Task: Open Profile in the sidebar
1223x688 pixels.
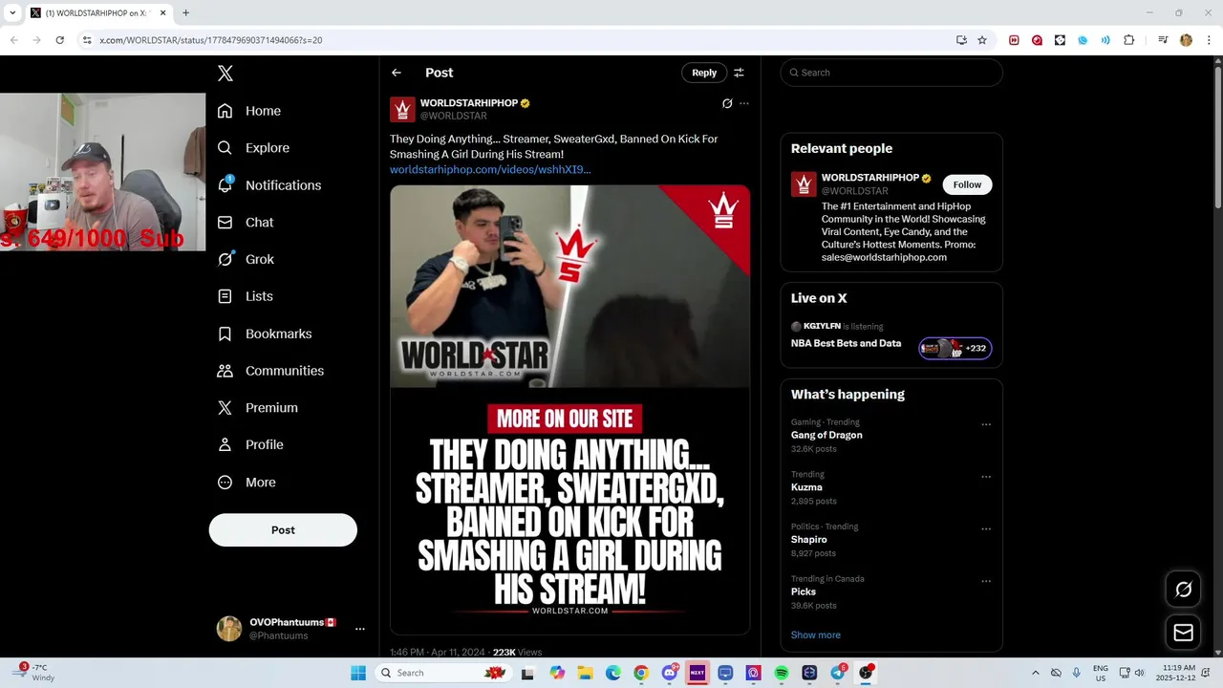Action: (249, 444)
